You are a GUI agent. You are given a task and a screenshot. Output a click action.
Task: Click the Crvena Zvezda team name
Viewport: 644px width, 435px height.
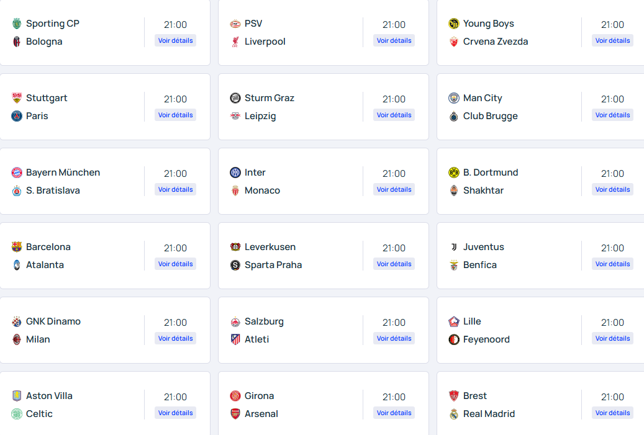496,42
